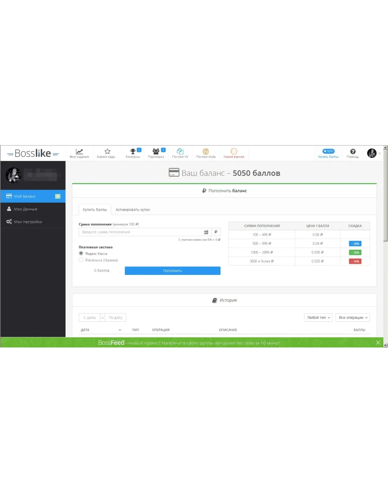
Task: Click the Купить баллы link in header
Action: (x=328, y=157)
